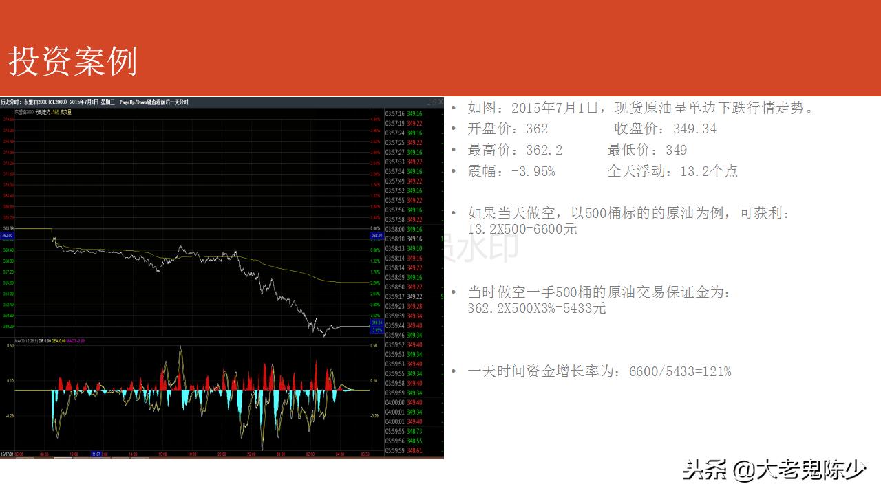881x495 pixels.
Task: Click the 362.00 left price axis marker
Action: [x=7, y=236]
